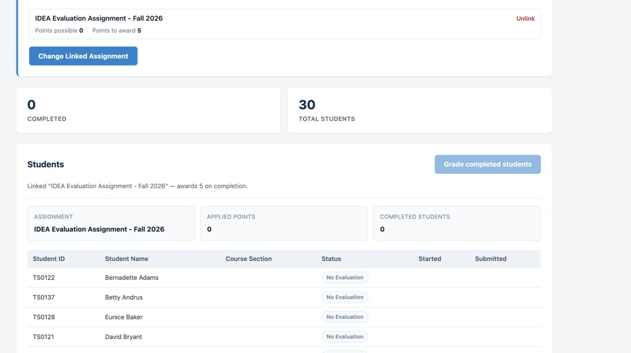Viewport: 631px width, 353px height.
Task: Select student name Eunice Baker
Action: (x=124, y=317)
